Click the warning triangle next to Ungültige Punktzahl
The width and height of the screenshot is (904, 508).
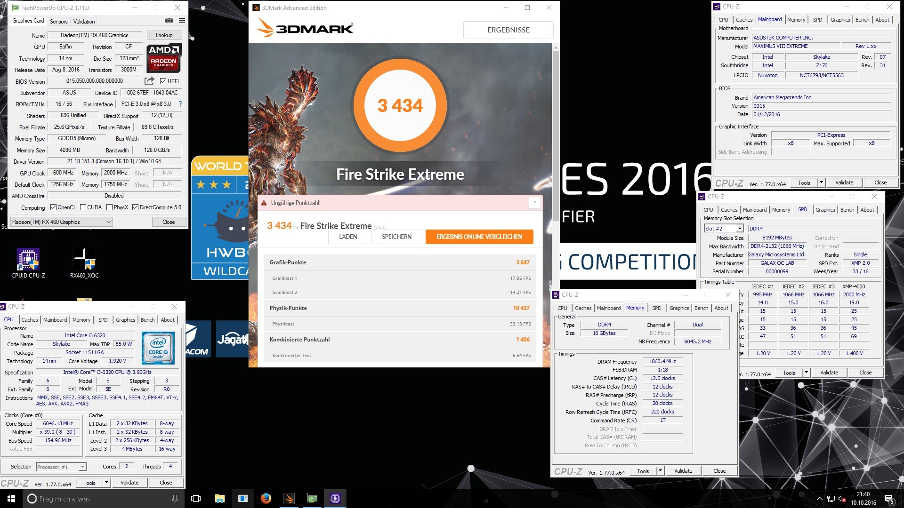[264, 203]
